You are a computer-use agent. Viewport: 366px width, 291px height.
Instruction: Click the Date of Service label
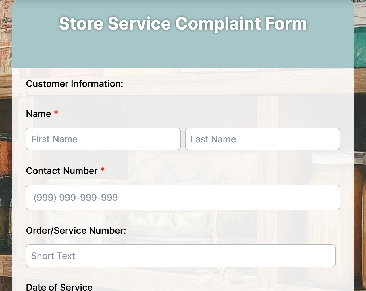tap(59, 287)
